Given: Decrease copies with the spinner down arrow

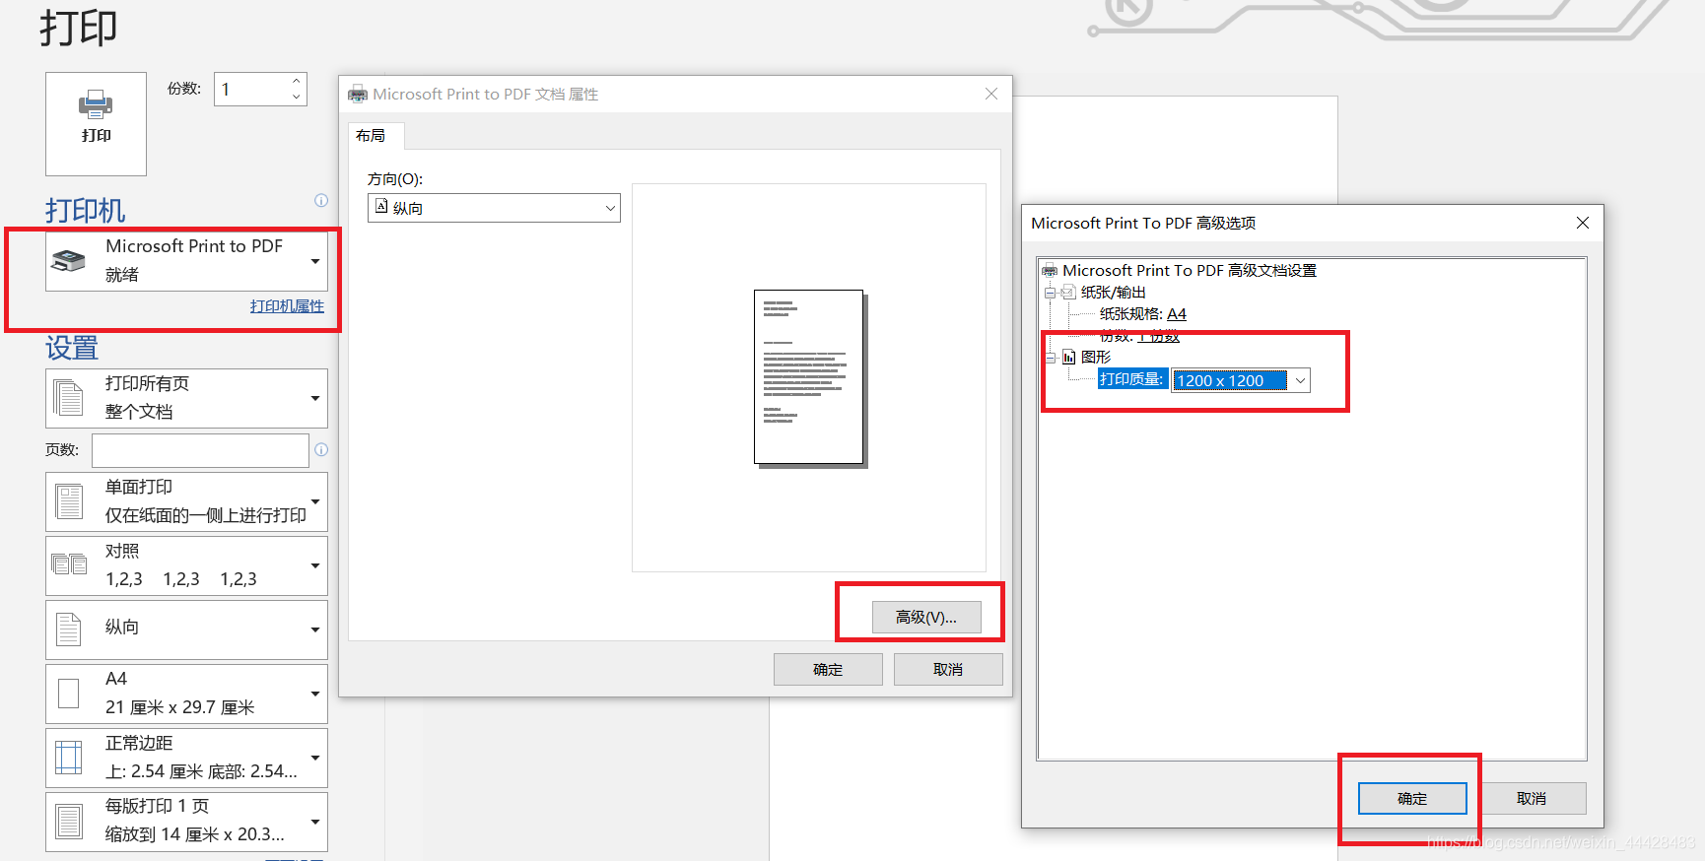Looking at the screenshot, I should [296, 97].
